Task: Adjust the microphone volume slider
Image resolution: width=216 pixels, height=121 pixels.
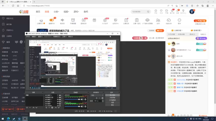Action: [x=72, y=106]
